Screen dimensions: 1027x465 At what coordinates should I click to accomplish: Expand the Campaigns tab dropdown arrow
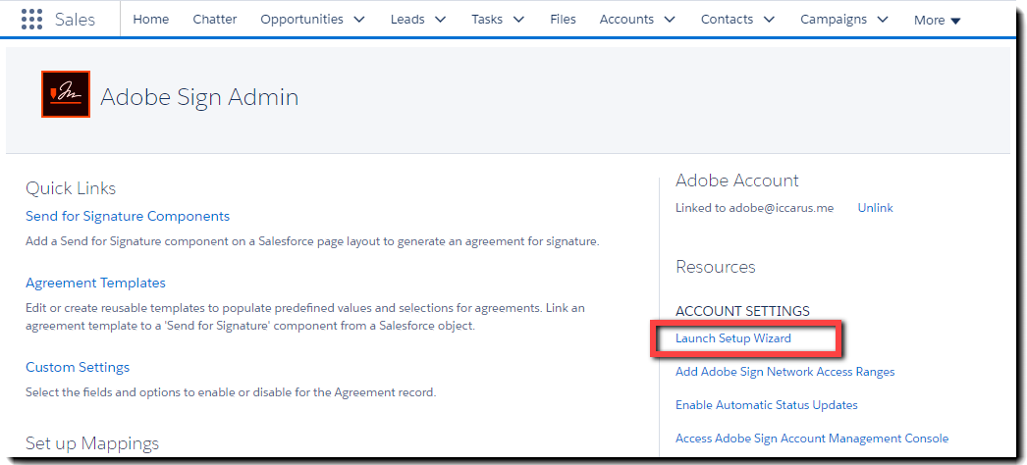[x=883, y=20]
